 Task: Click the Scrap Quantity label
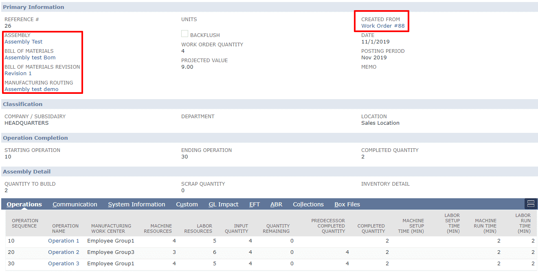coord(204,184)
